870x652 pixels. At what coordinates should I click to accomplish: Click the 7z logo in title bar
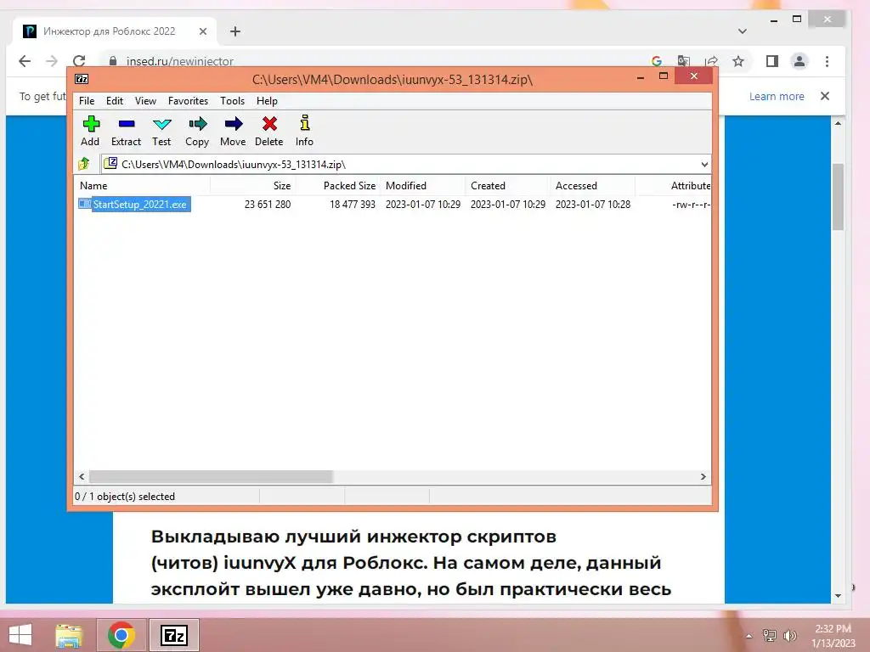click(82, 79)
